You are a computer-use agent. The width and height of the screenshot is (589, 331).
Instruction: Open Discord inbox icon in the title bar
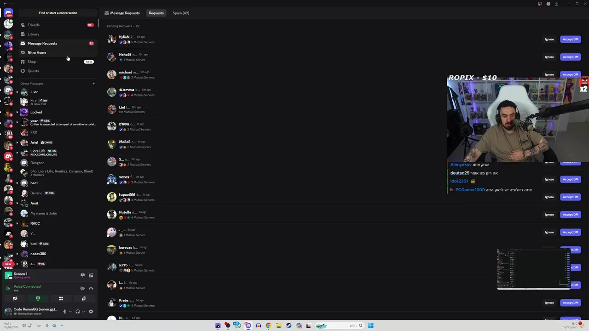tap(540, 4)
